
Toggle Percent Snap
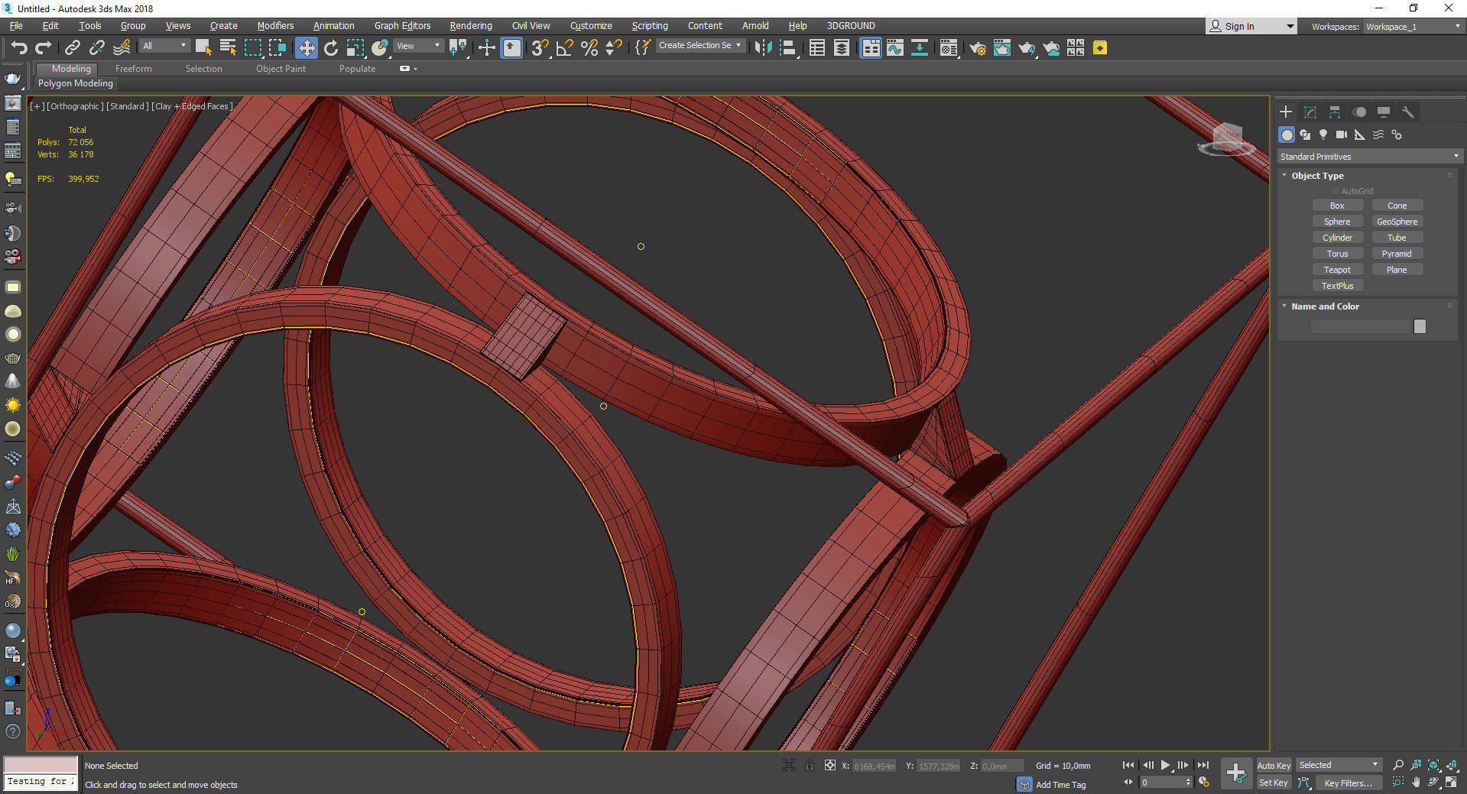(x=589, y=48)
